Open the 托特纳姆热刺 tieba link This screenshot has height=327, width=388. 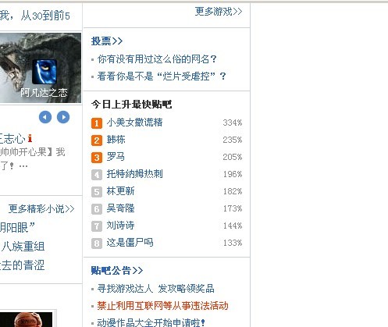click(x=134, y=174)
